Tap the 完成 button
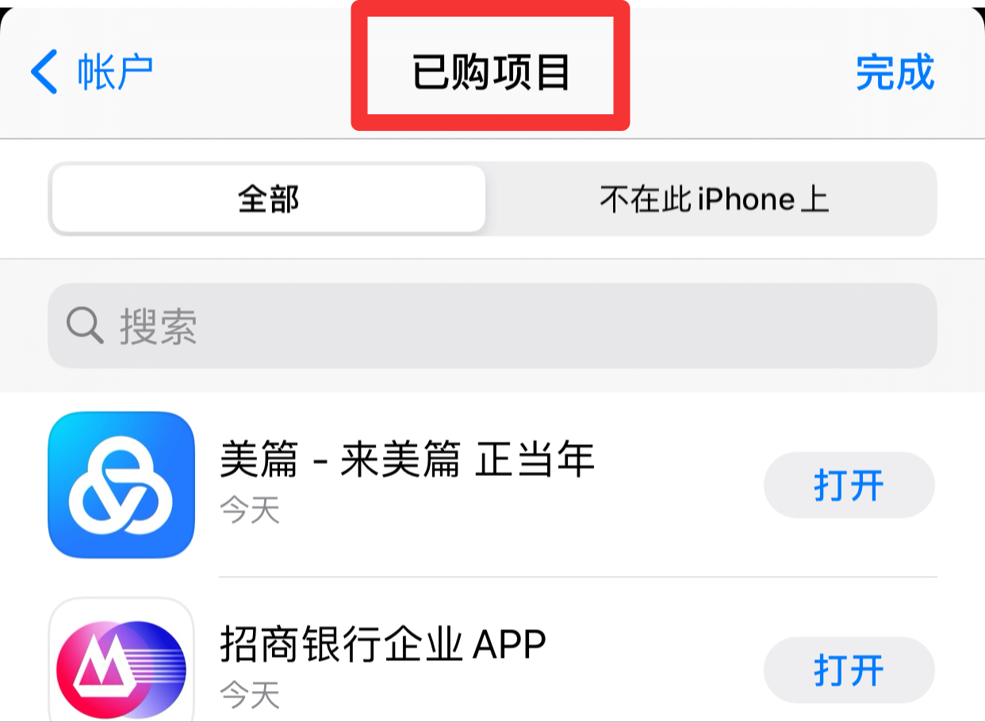Viewport: 985px width, 722px height. [895, 72]
